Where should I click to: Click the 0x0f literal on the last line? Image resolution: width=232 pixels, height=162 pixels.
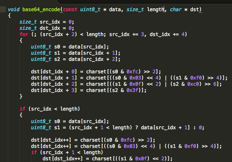point(142,159)
